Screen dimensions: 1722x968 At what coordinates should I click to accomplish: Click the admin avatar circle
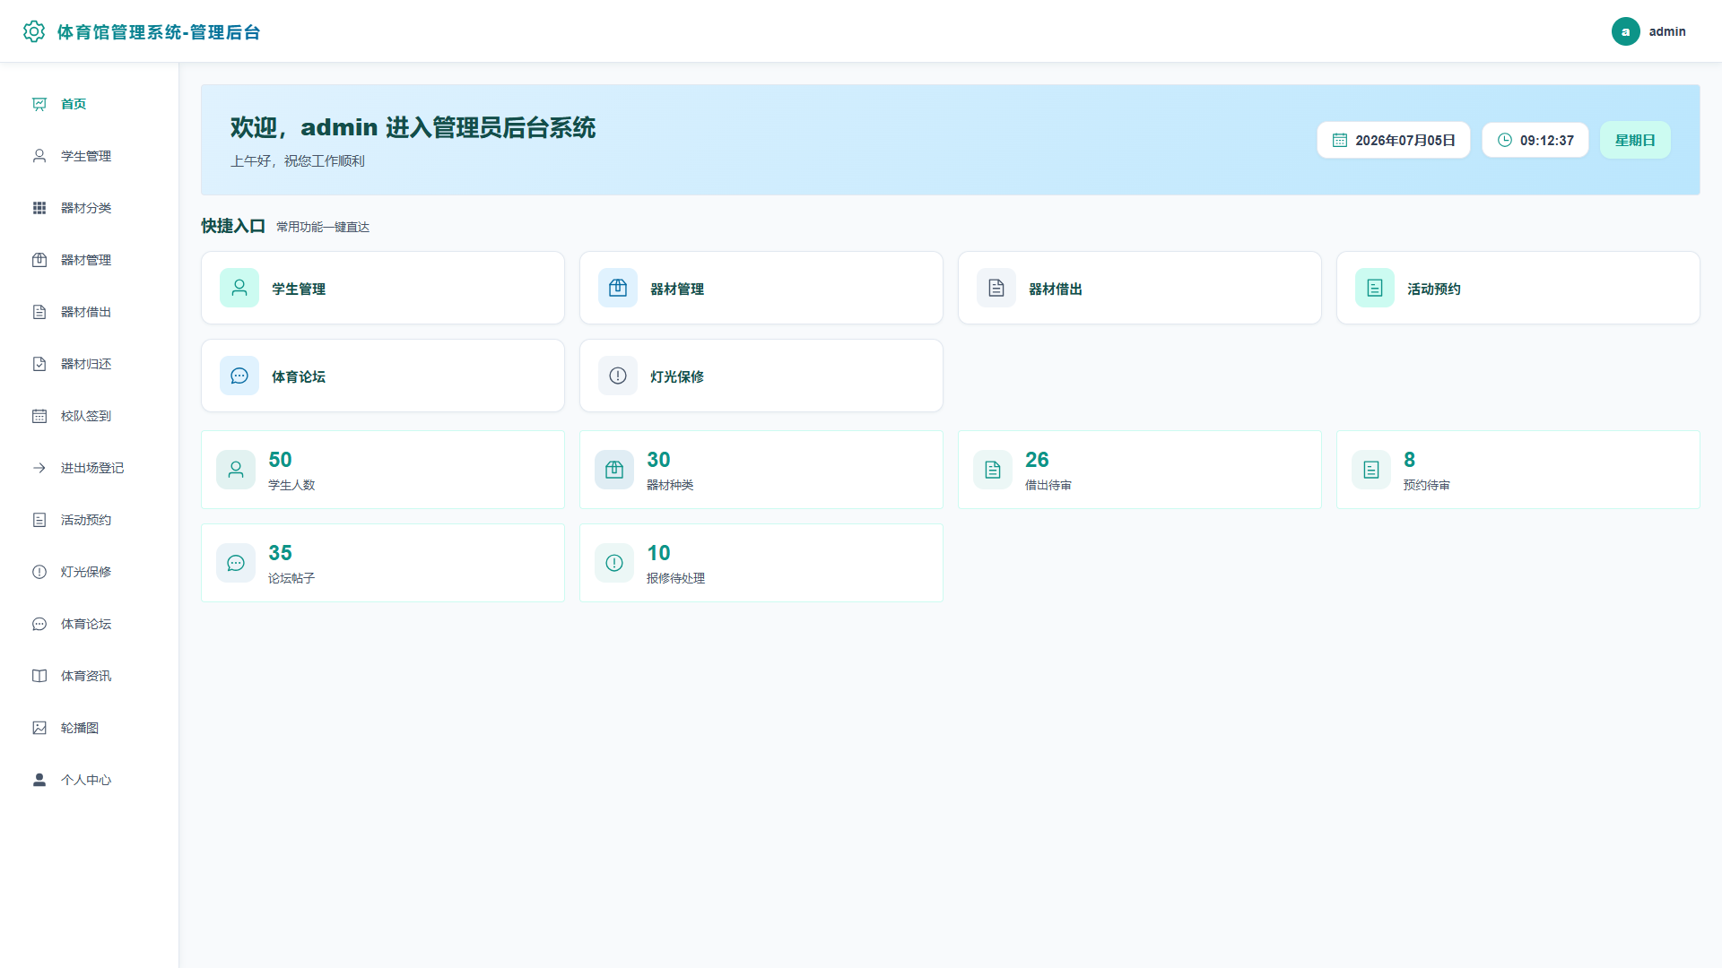(1625, 31)
